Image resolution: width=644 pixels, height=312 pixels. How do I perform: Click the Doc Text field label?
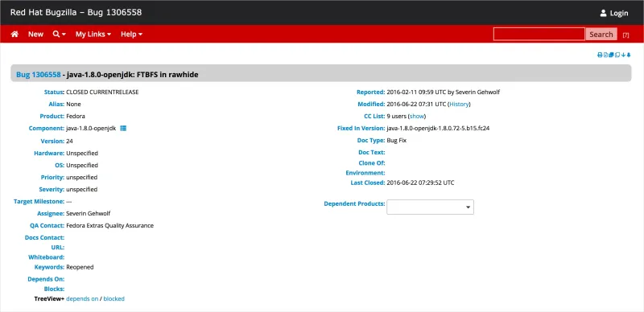coord(372,152)
